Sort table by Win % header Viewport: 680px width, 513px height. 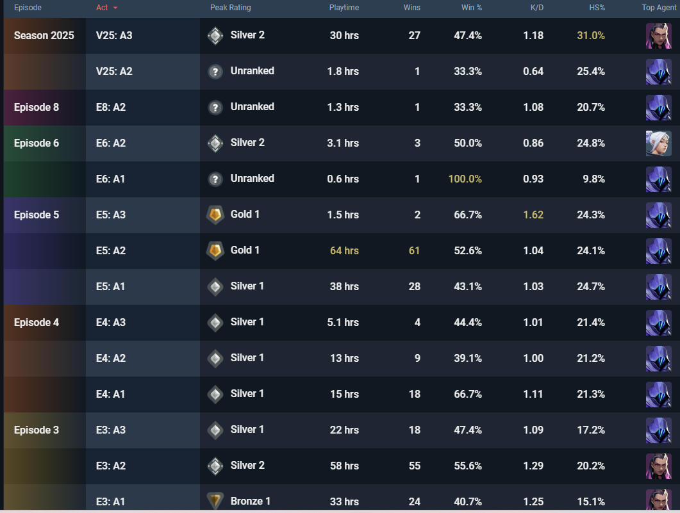[471, 8]
